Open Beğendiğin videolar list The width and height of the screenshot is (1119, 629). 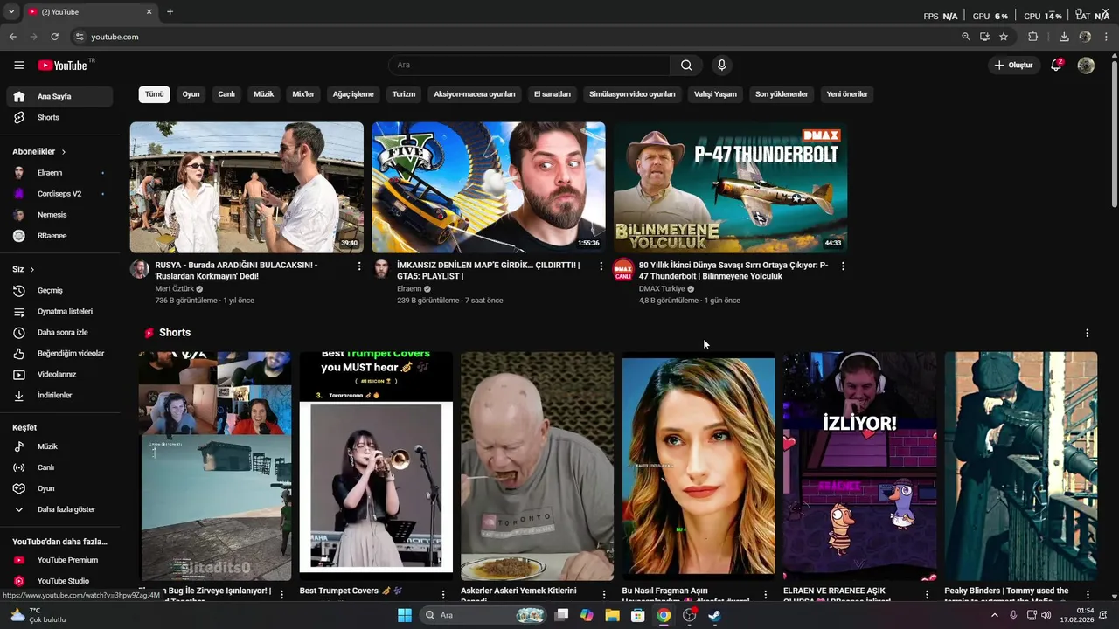[x=59, y=353]
